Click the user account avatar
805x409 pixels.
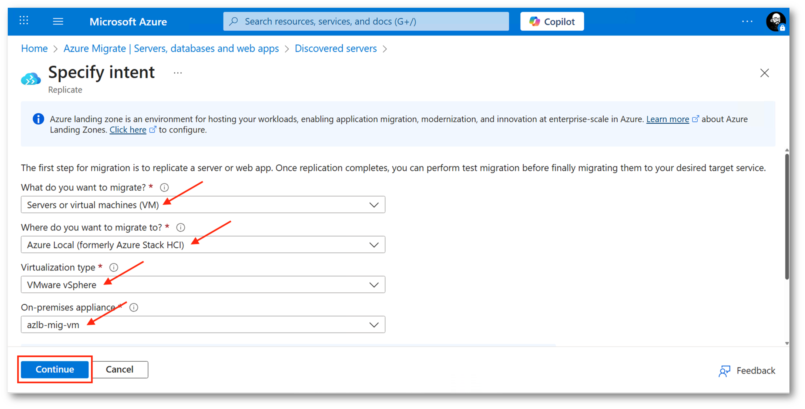click(x=775, y=21)
